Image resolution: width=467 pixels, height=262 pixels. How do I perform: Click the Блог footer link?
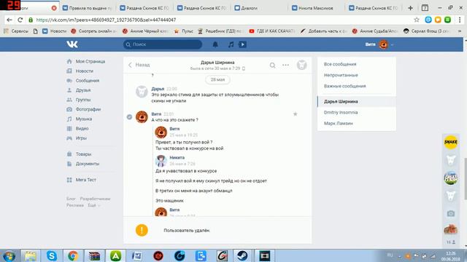tap(71, 199)
